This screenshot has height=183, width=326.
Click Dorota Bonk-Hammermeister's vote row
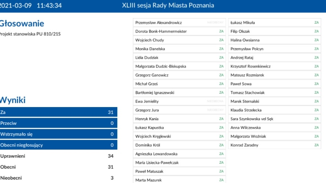point(179,31)
